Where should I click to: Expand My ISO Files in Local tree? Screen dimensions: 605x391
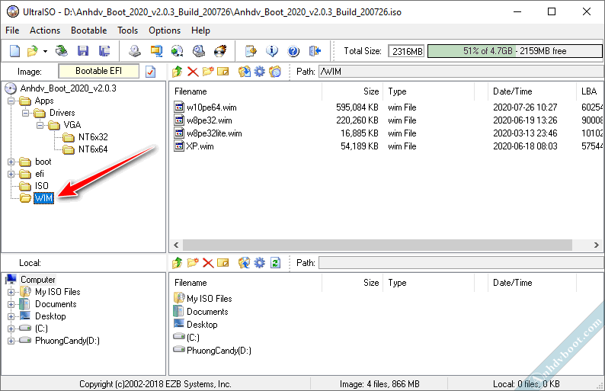pyautogui.click(x=11, y=292)
